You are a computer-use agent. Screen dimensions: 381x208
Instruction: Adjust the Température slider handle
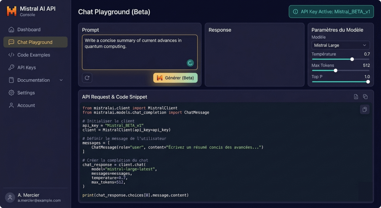(x=352, y=59)
